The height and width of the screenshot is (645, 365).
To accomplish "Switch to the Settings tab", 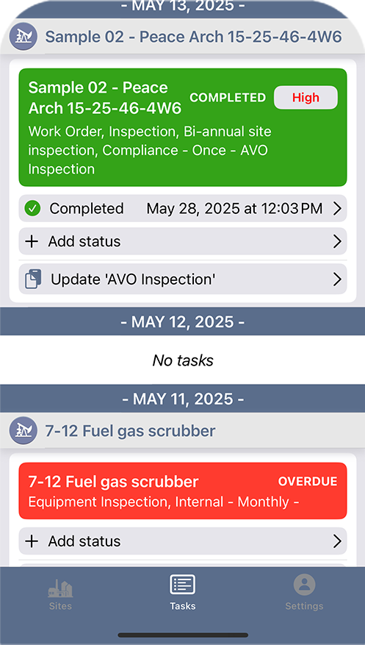I will (304, 592).
